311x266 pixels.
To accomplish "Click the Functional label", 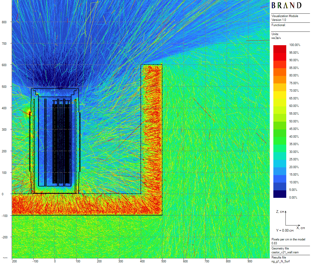I will [x=279, y=25].
